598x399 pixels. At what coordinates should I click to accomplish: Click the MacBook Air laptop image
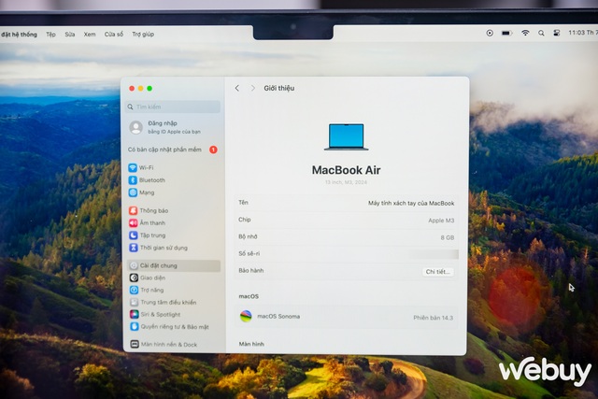(347, 136)
